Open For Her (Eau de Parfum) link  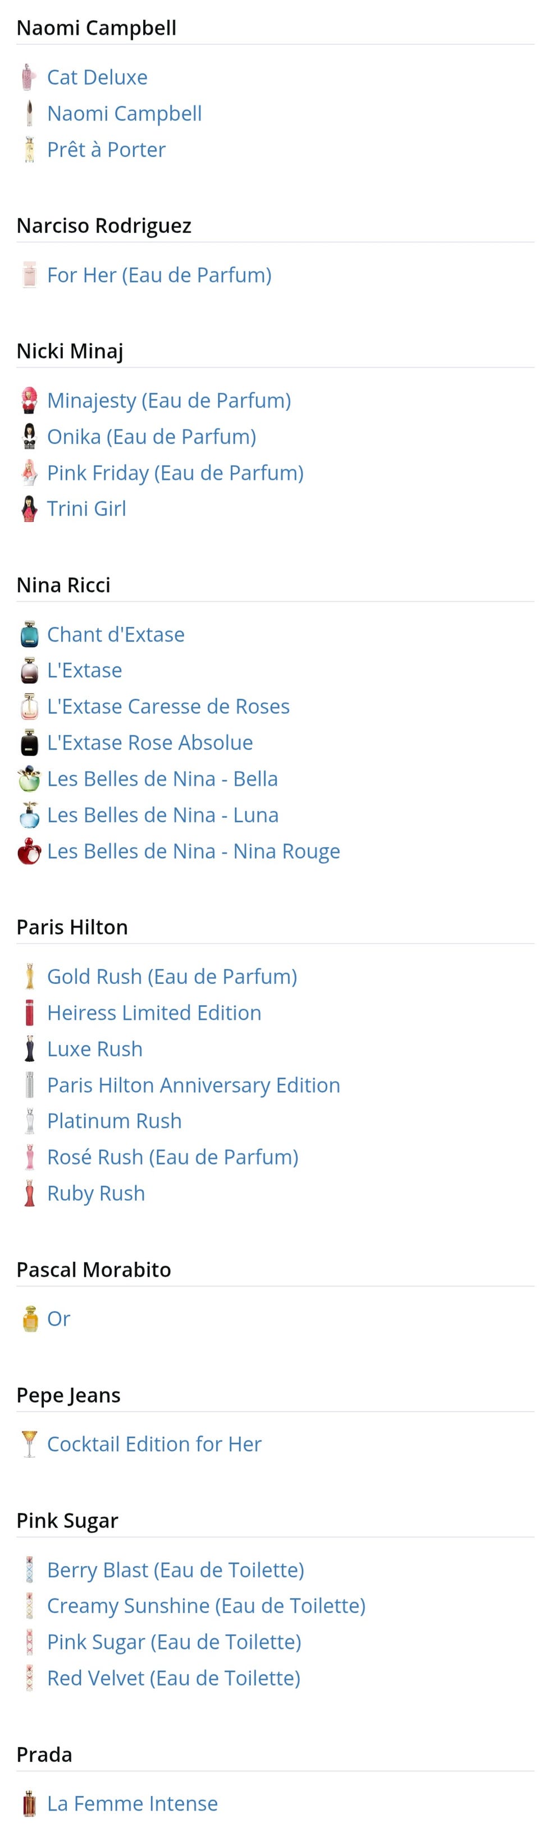click(x=159, y=275)
